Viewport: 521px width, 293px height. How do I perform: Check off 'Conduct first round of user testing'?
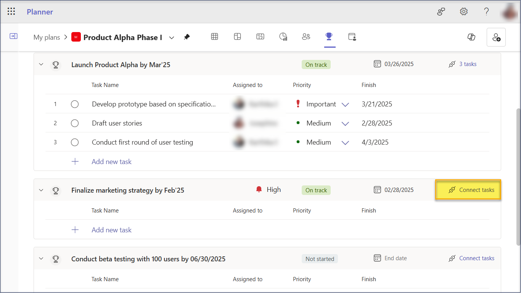click(75, 142)
